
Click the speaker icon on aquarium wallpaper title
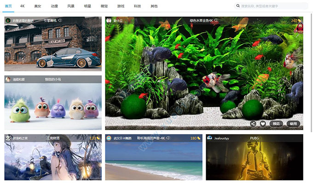coord(216,20)
